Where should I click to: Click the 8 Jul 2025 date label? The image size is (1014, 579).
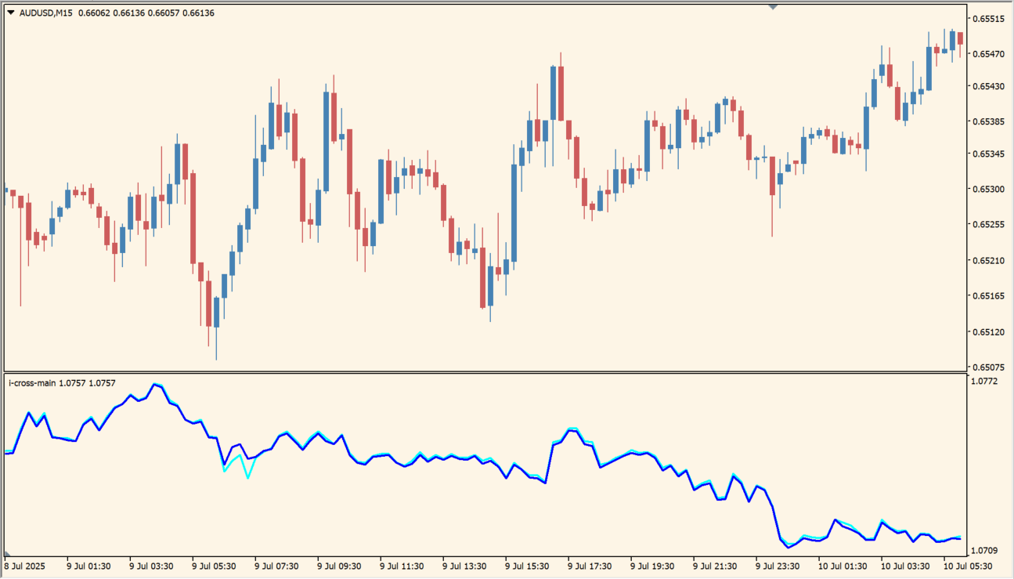tap(25, 566)
